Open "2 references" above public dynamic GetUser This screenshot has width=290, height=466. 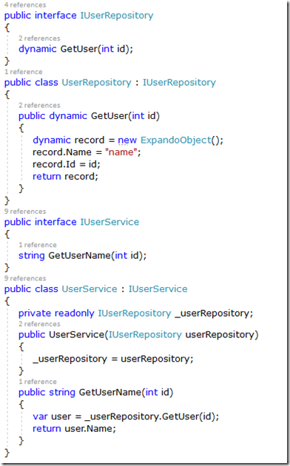point(39,105)
